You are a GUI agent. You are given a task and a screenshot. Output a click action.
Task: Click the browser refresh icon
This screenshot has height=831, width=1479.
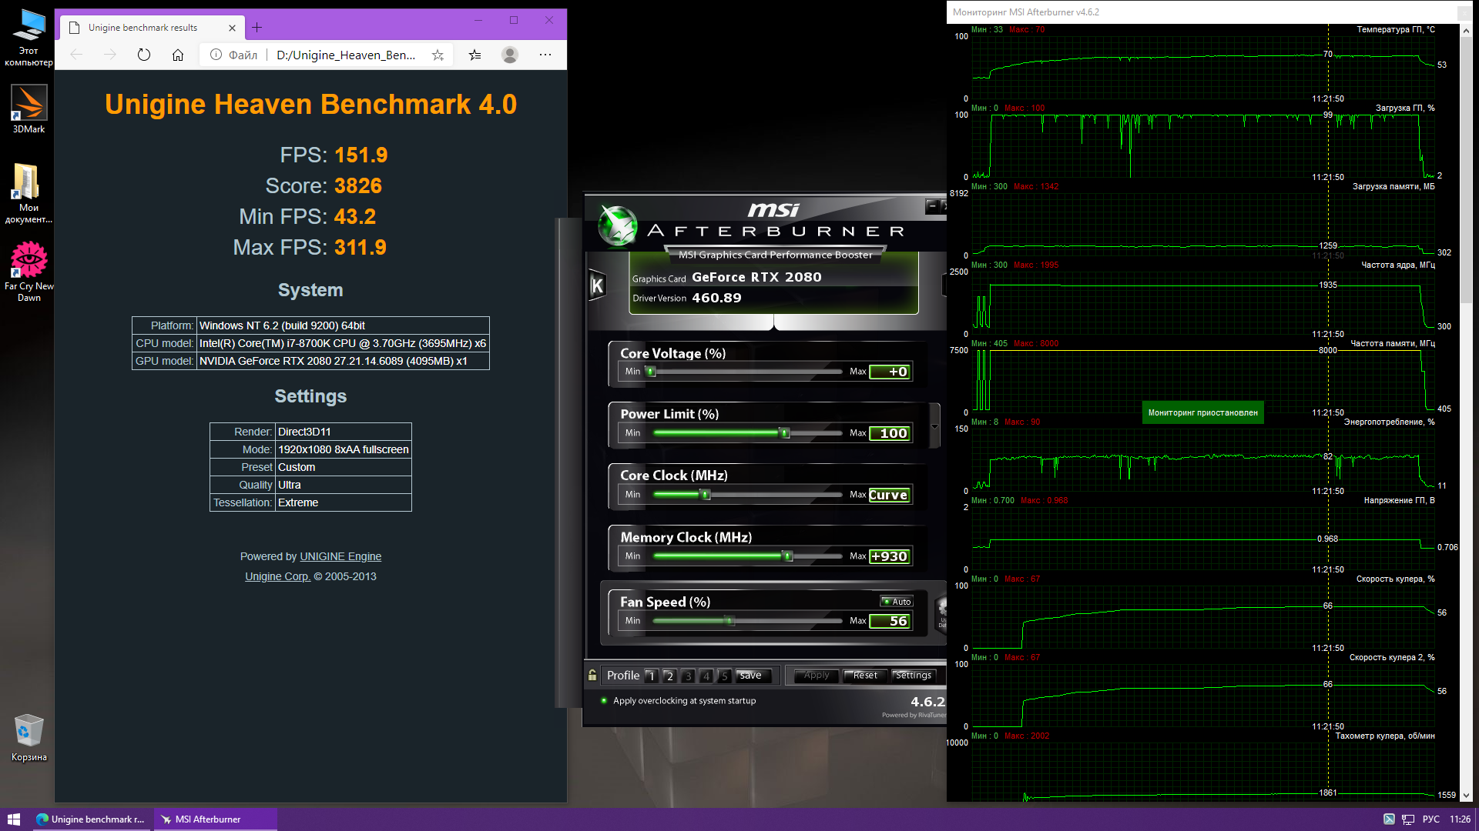(144, 55)
